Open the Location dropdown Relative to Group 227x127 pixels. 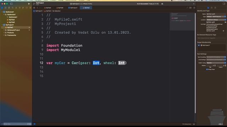(x=216, y=20)
